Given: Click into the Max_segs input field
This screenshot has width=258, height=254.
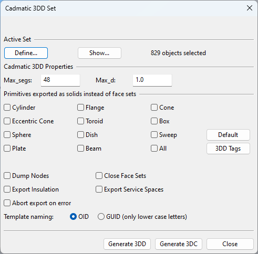Looking at the screenshot, I should tap(60, 80).
